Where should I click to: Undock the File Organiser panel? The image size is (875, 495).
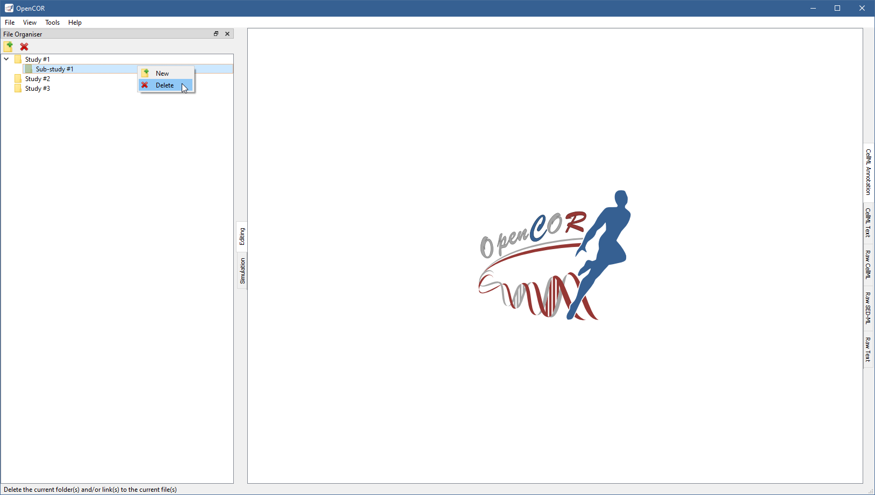(x=216, y=34)
